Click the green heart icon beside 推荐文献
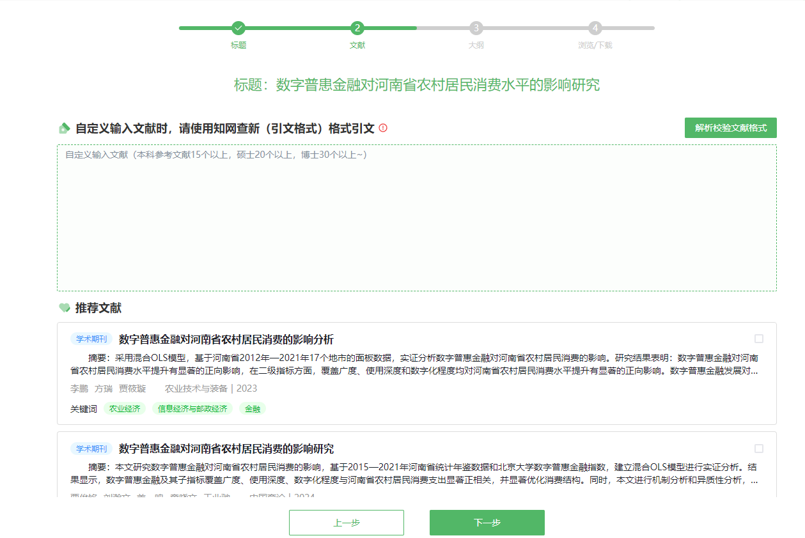The width and height of the screenshot is (805, 538). (64, 308)
